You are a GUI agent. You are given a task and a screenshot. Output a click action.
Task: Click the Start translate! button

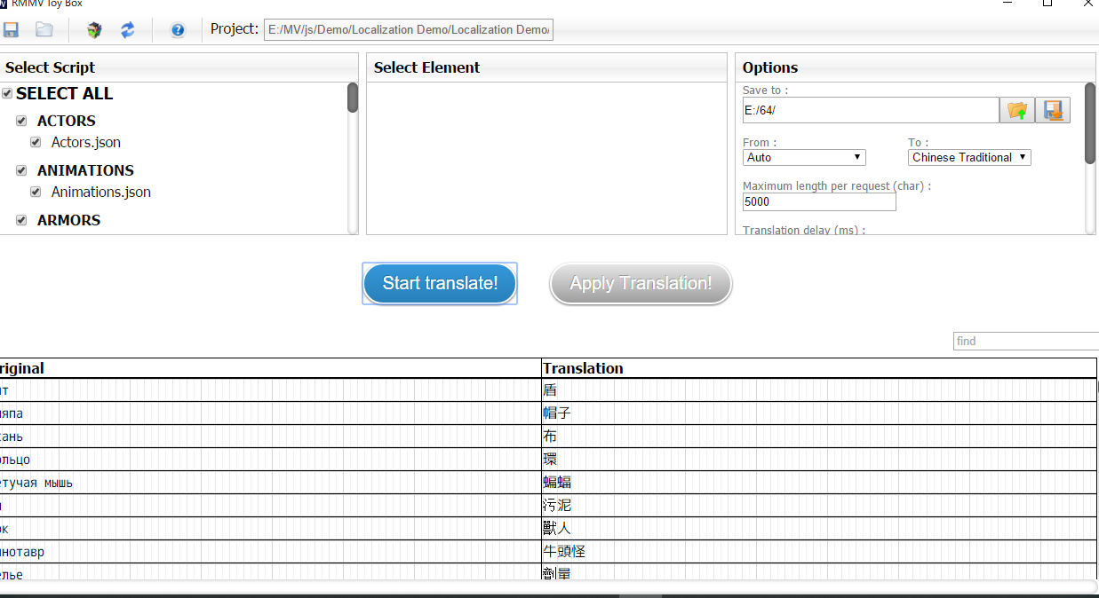[440, 283]
